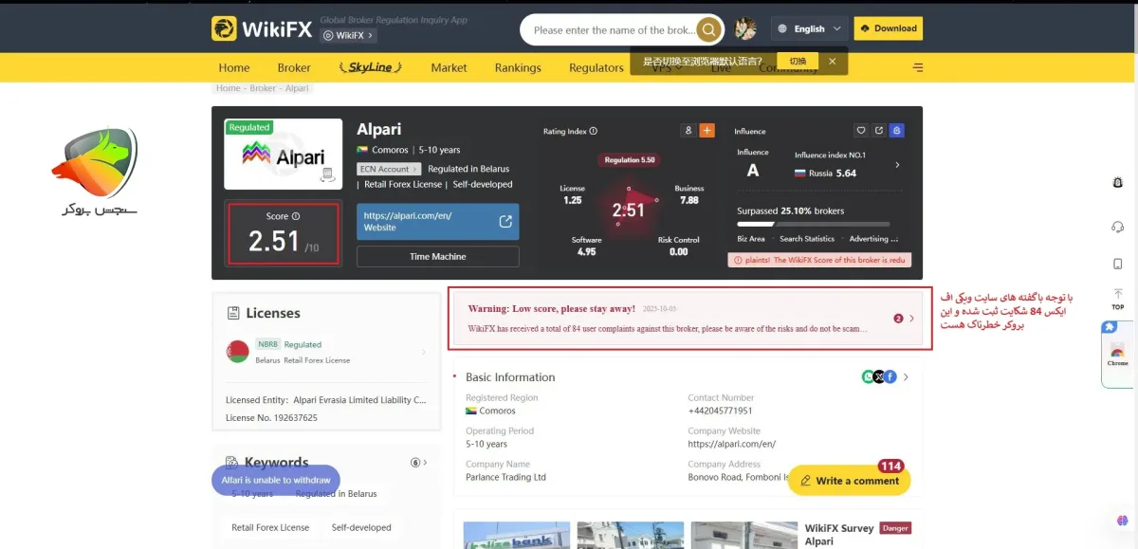Click the Broker breadcrumb link
This screenshot has height=549, width=1138.
point(263,88)
